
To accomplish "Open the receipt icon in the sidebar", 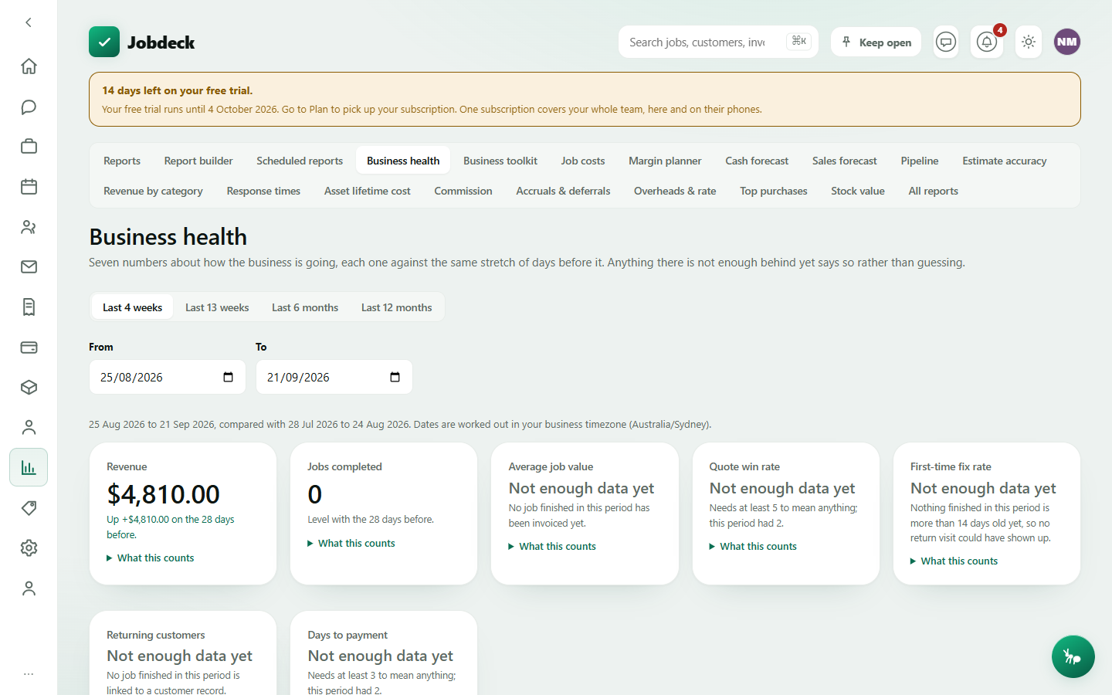I will (29, 307).
